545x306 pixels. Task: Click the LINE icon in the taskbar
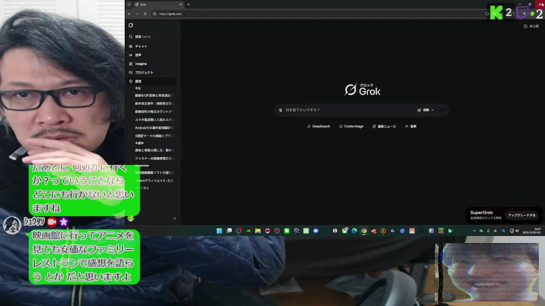pyautogui.click(x=287, y=231)
